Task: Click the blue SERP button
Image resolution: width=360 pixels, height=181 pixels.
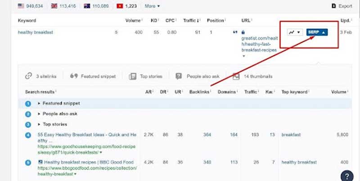Action: (317, 32)
